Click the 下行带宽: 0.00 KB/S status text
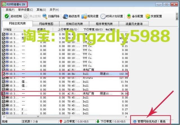The width and height of the screenshot is (180, 125). click(113, 121)
